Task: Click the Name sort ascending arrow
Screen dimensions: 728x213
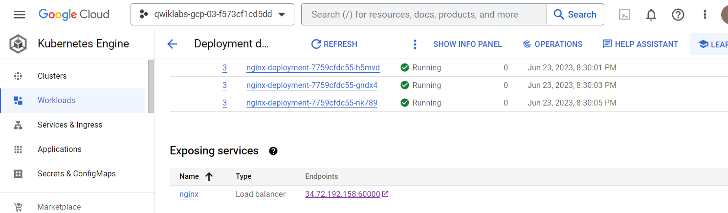Action: 209,176
